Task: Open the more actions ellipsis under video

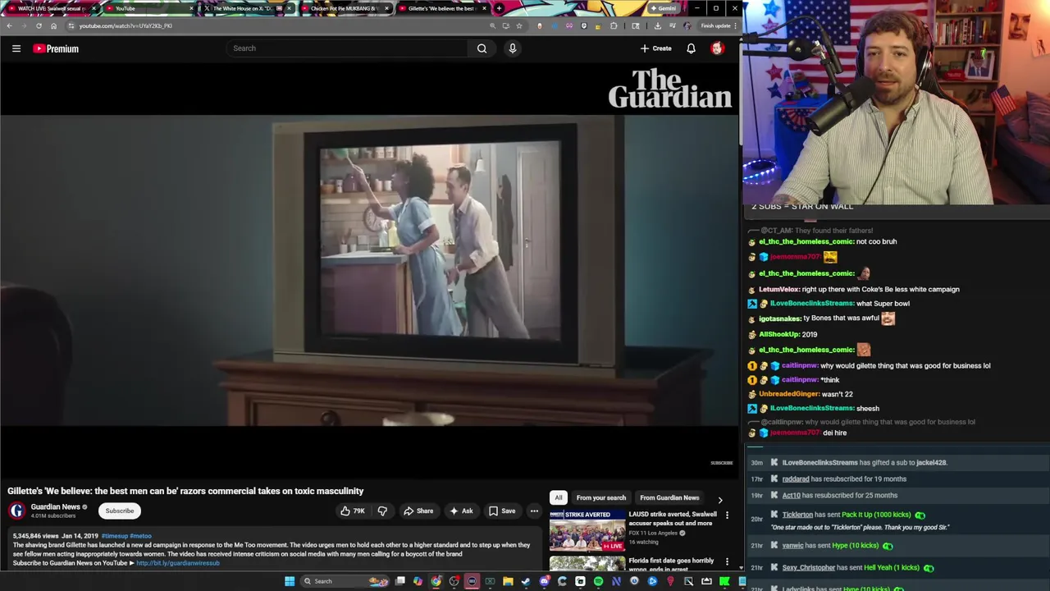Action: [534, 511]
